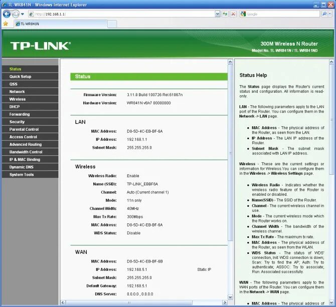Open the Advanced Routing menu item
This screenshot has height=307, width=336.
pyautogui.click(x=30, y=144)
